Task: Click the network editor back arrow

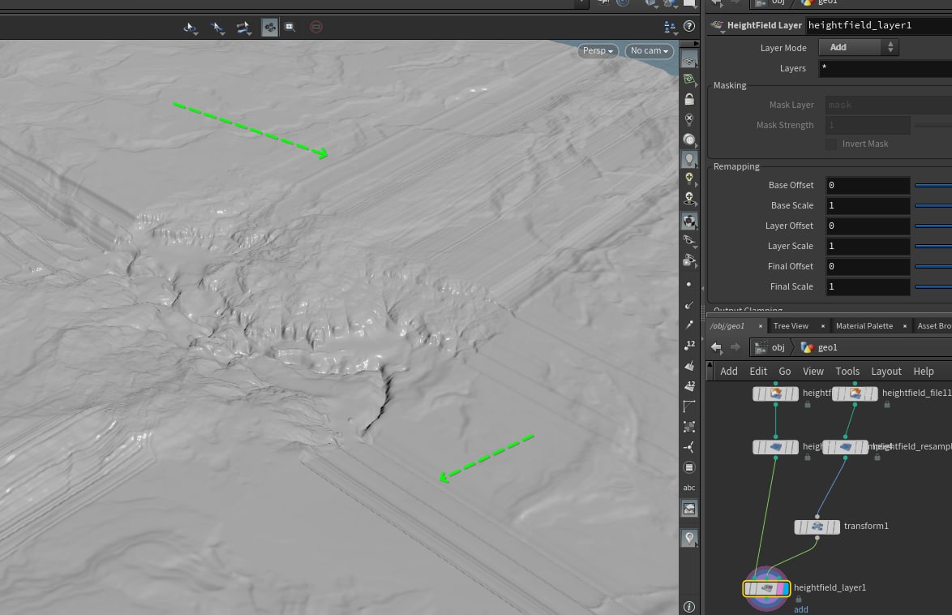Action: pyautogui.click(x=716, y=347)
